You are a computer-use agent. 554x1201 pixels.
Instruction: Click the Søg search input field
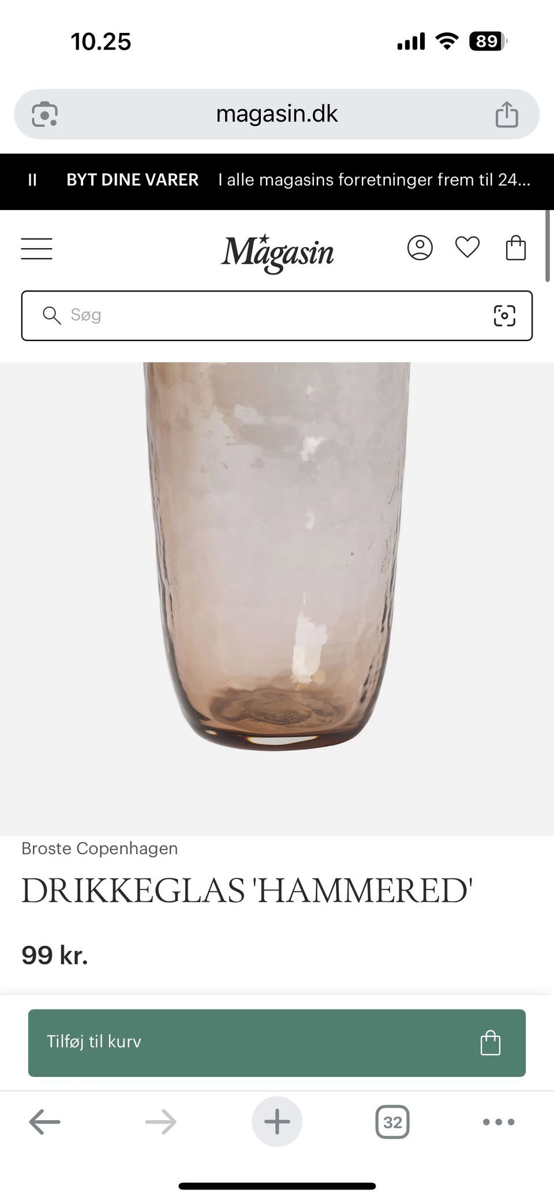(277, 316)
